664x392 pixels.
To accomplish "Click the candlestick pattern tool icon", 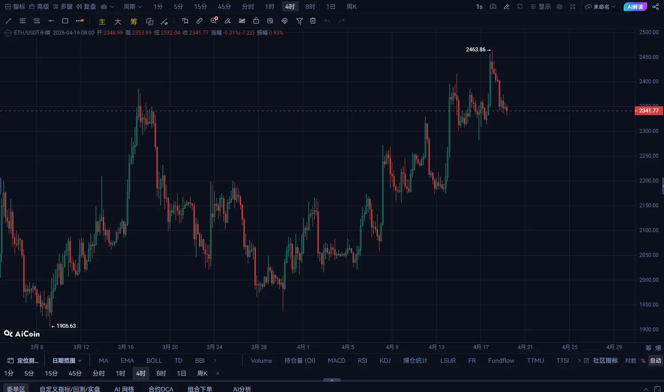I will tap(242, 21).
